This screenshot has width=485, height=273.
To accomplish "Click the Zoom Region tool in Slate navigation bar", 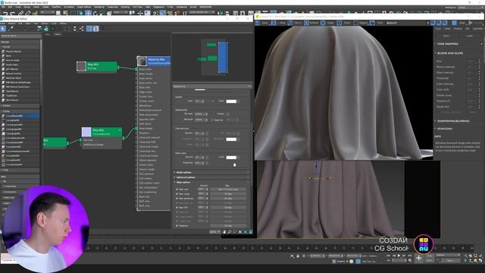I will [x=235, y=232].
